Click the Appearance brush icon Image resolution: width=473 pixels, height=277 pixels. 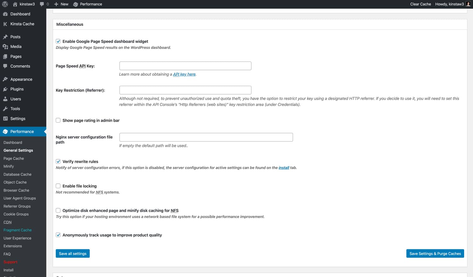pos(6,79)
